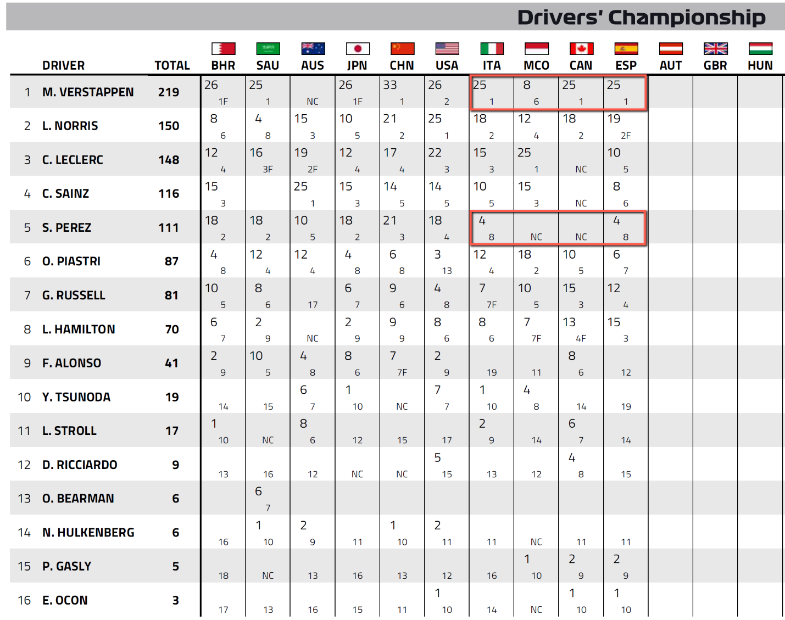785x620 pixels.
Task: Click the Japan flag icon
Action: coord(358,49)
